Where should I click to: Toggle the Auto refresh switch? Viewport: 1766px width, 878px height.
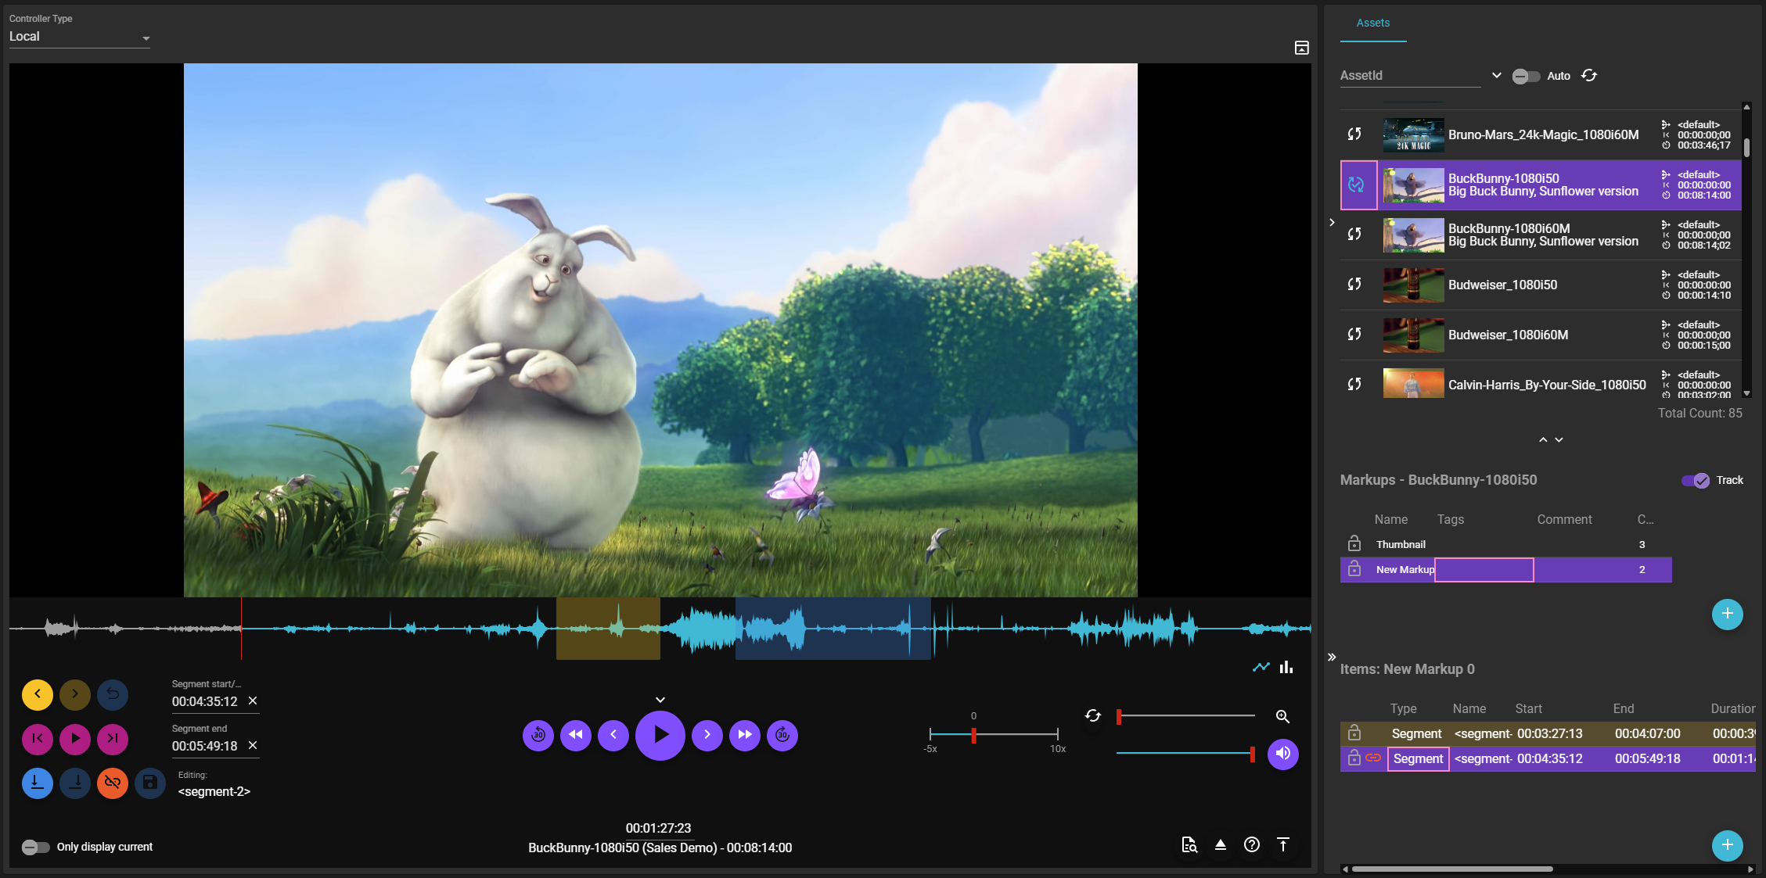click(1525, 76)
